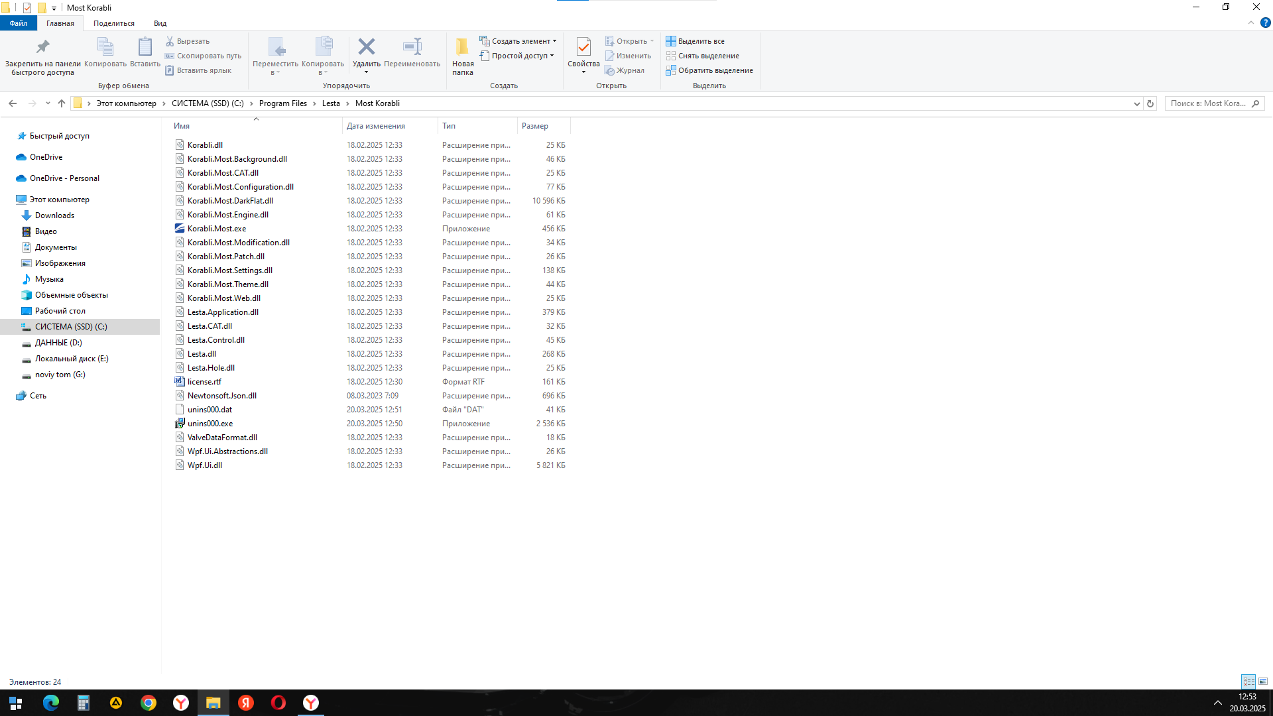Screen dimensions: 1273x716
Task: Expand the Открыть dropdown arrow
Action: pyautogui.click(x=652, y=41)
